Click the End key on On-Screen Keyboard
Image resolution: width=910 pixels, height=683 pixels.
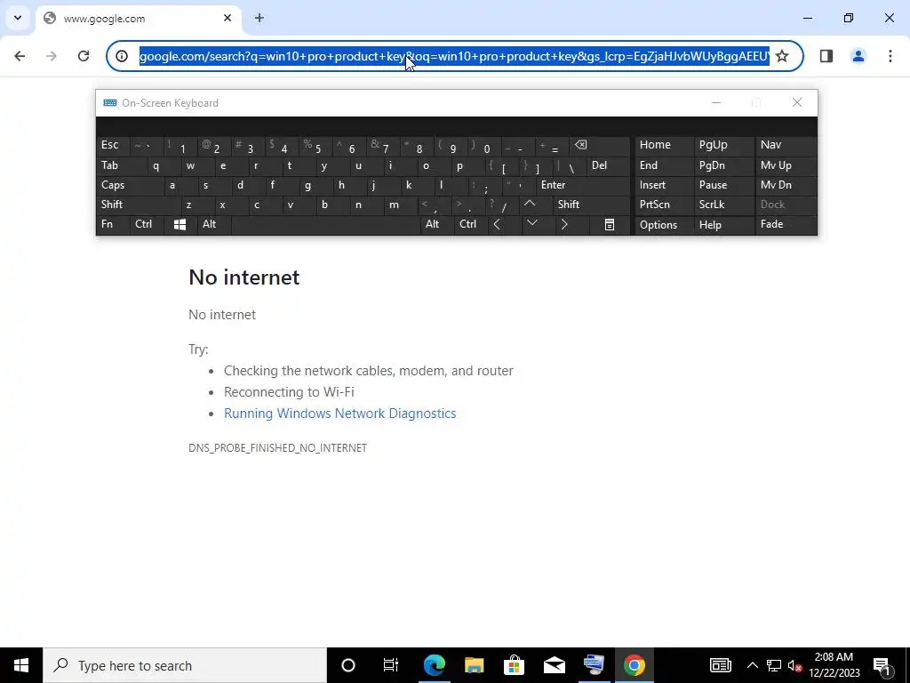(663, 165)
